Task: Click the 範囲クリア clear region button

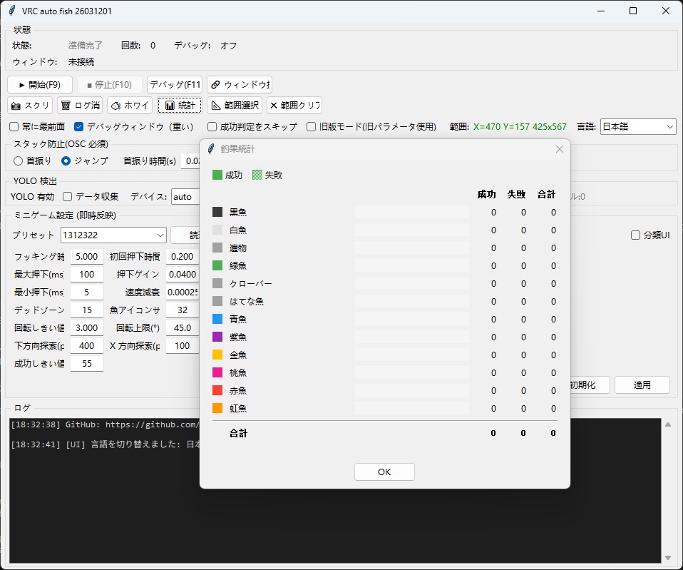Action: (x=294, y=106)
